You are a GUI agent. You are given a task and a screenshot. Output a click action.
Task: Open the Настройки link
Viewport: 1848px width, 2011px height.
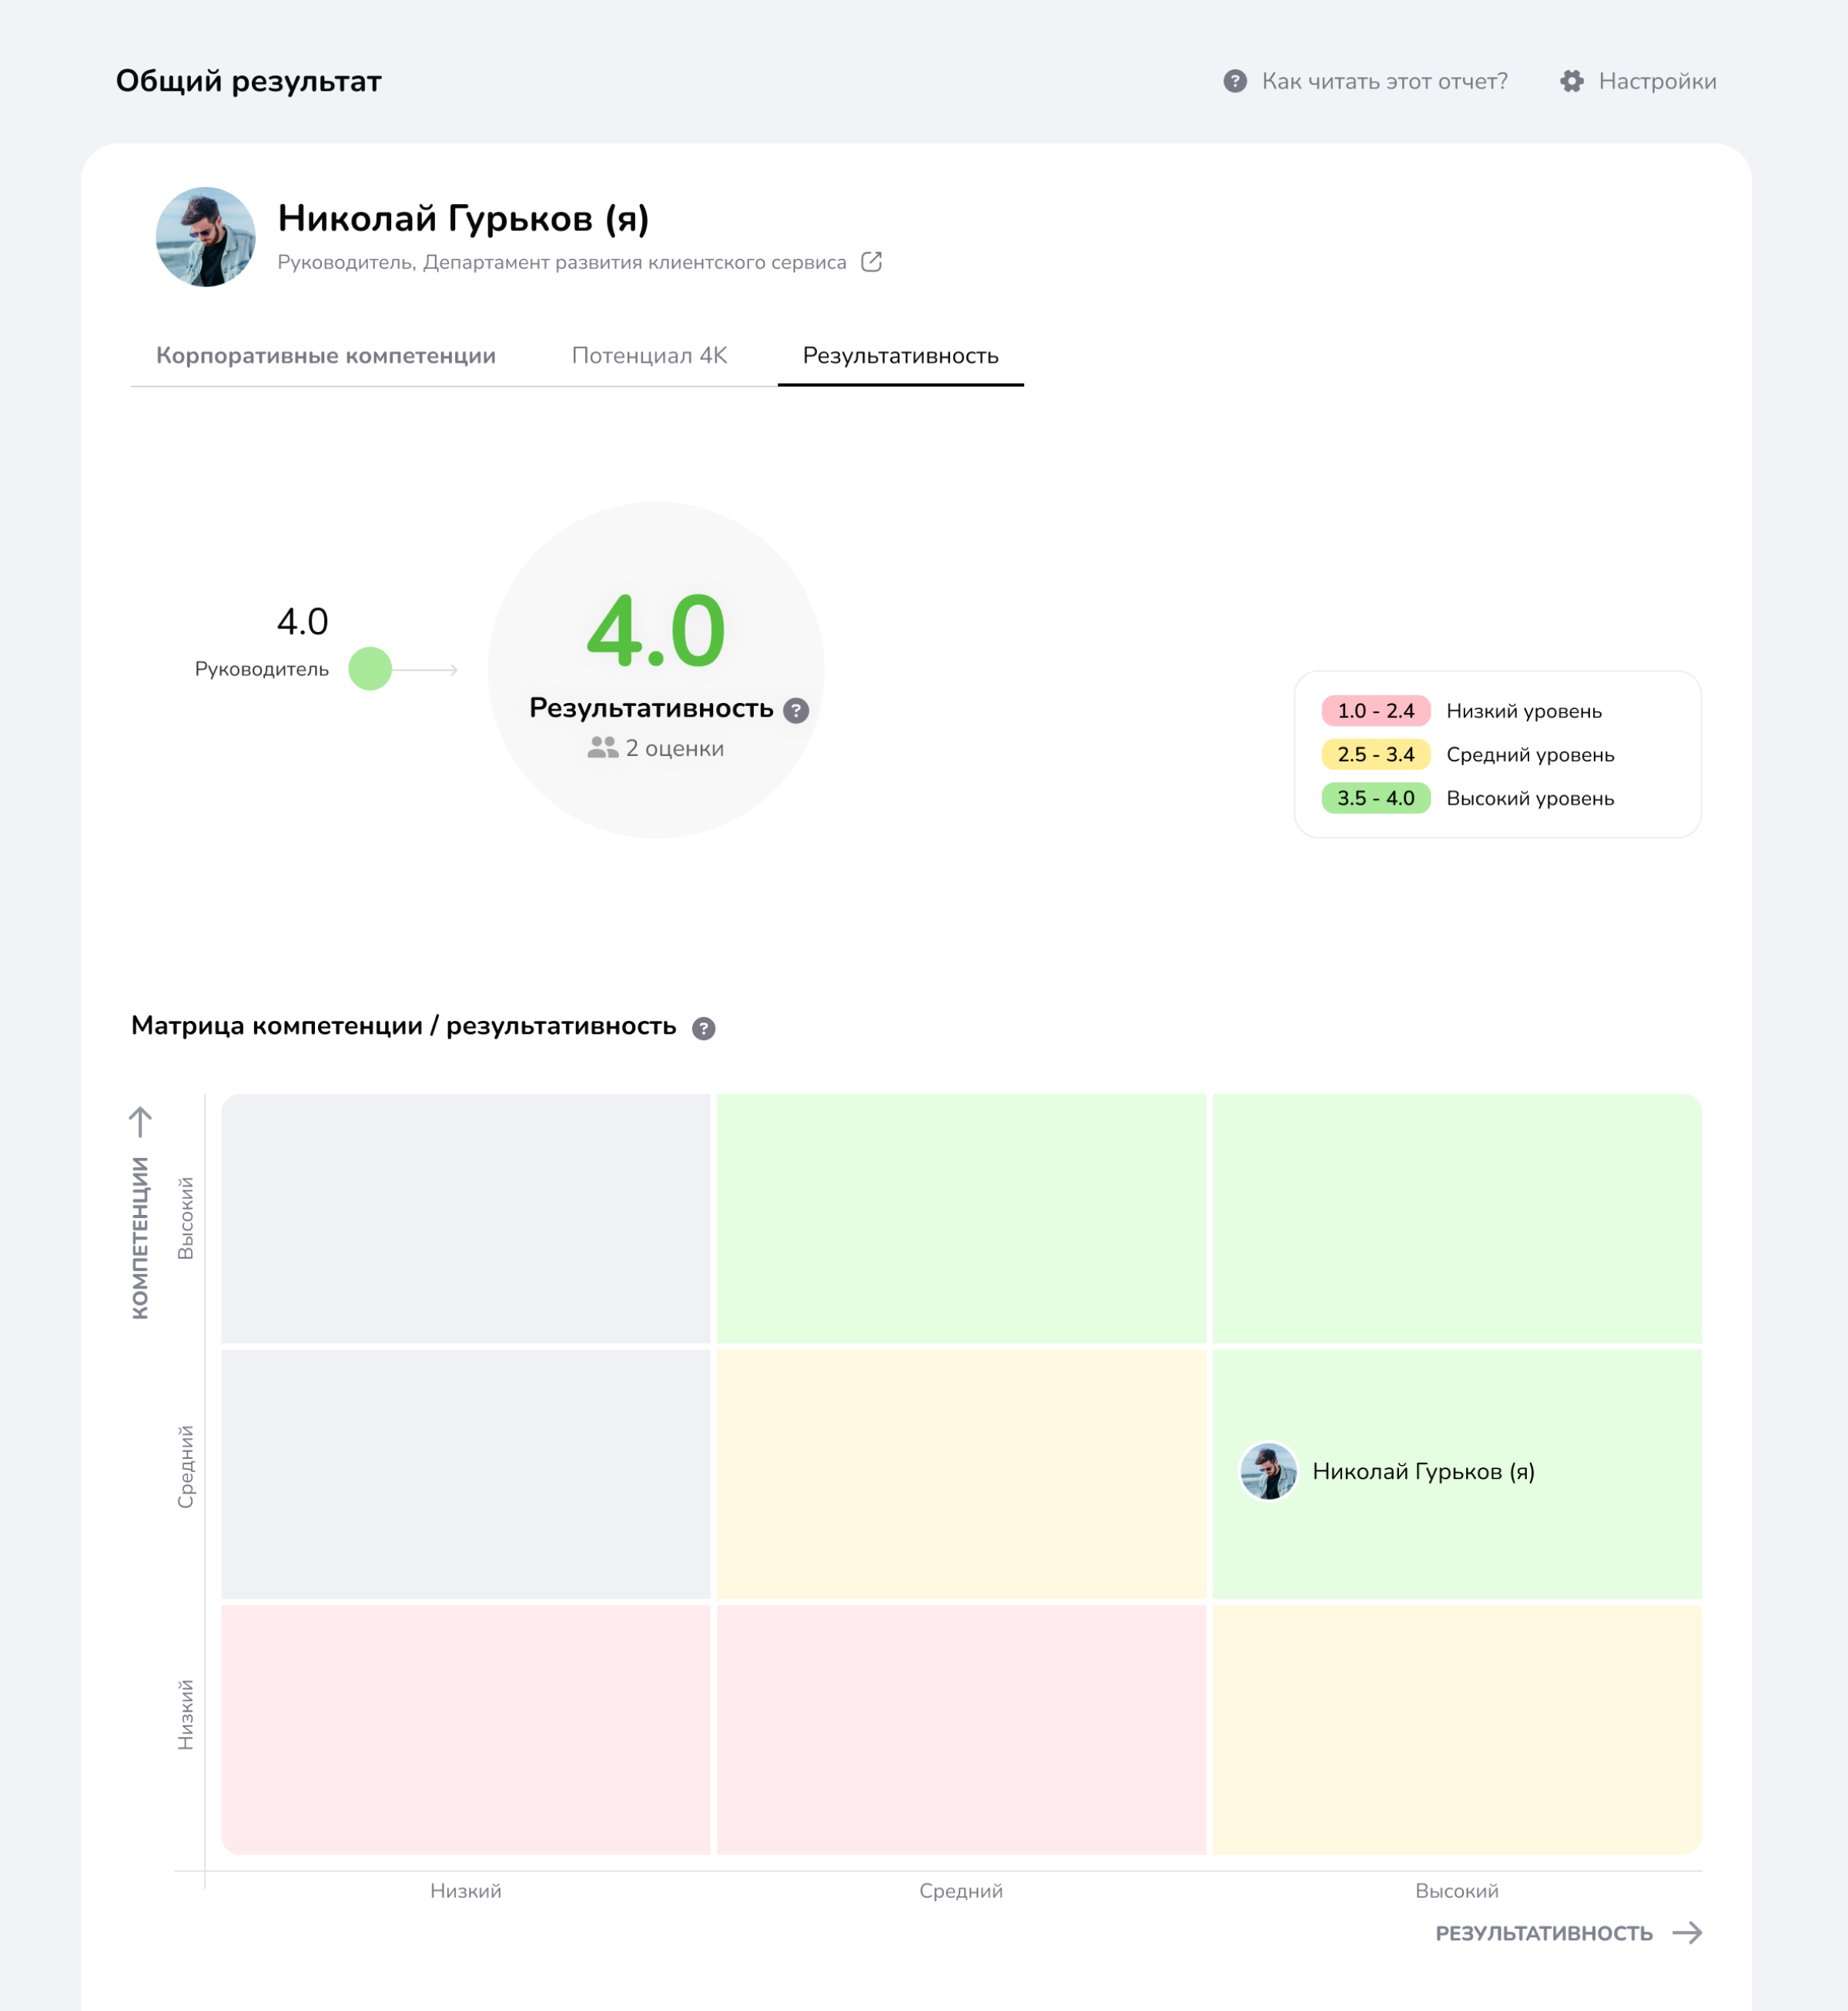(x=1657, y=81)
